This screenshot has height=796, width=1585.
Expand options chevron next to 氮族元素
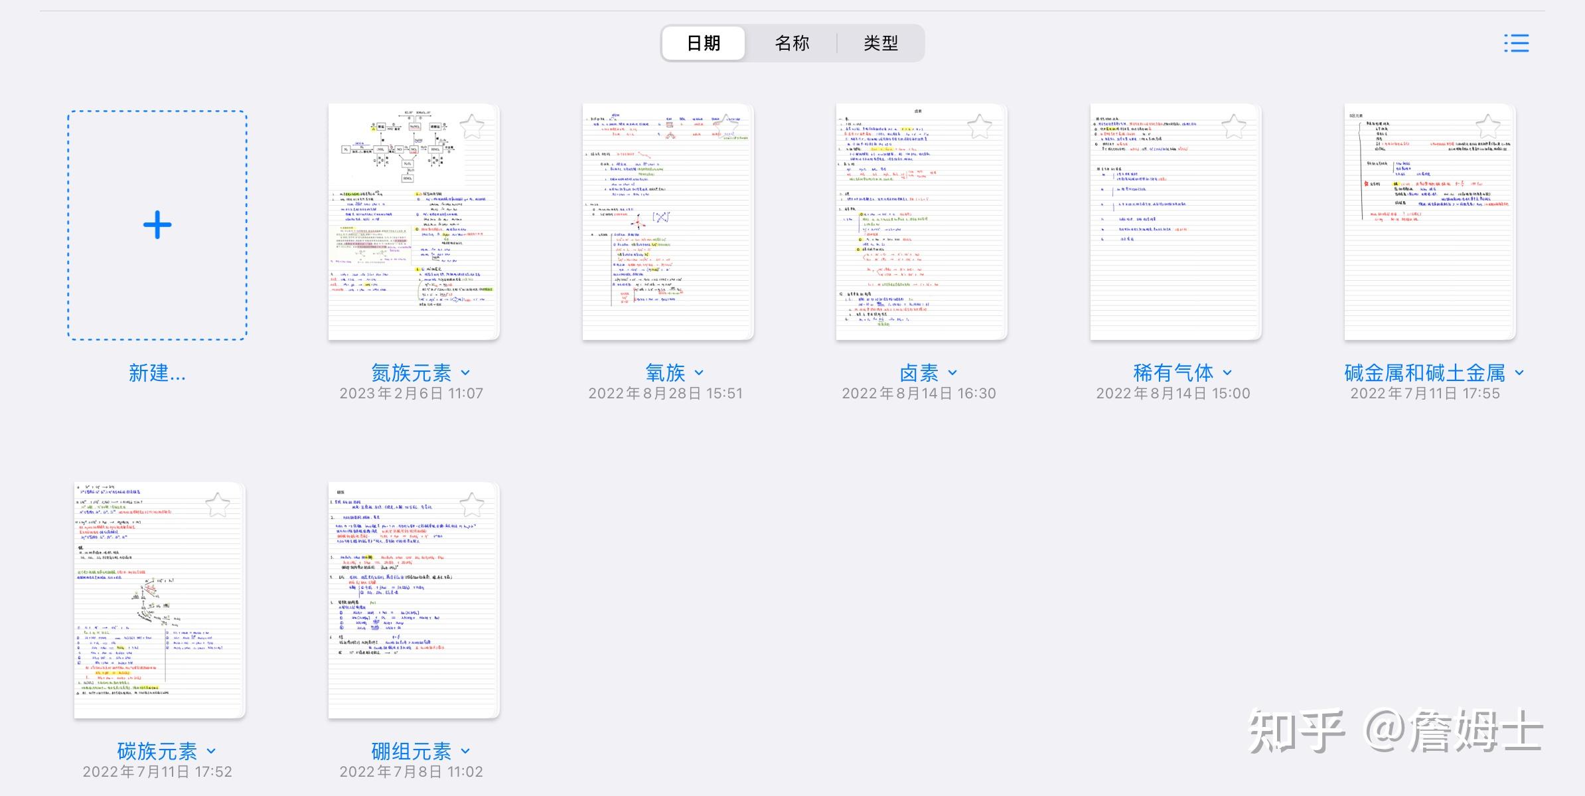(x=465, y=373)
